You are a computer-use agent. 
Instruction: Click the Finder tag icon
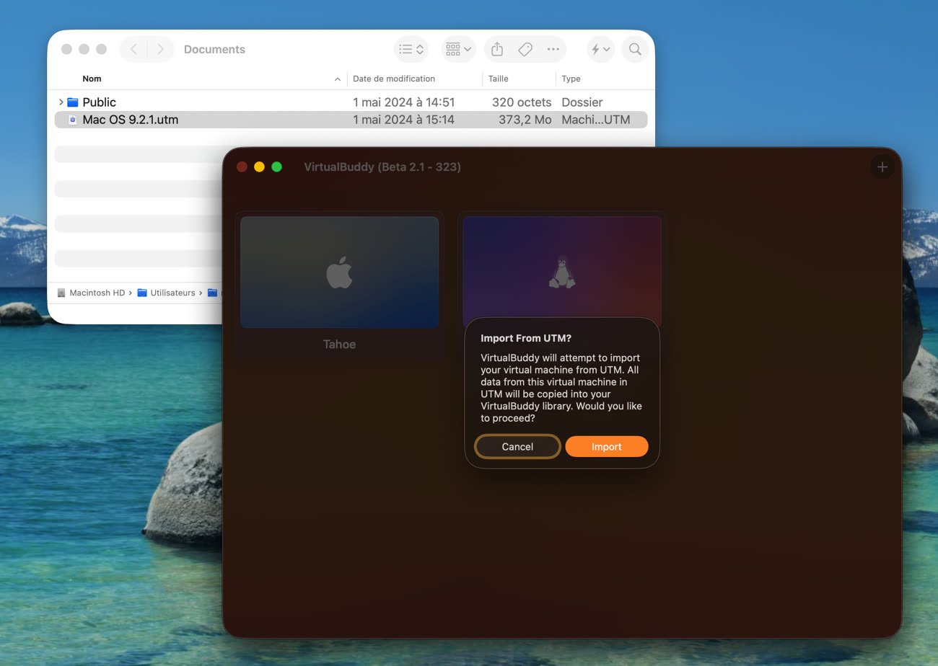click(x=525, y=49)
